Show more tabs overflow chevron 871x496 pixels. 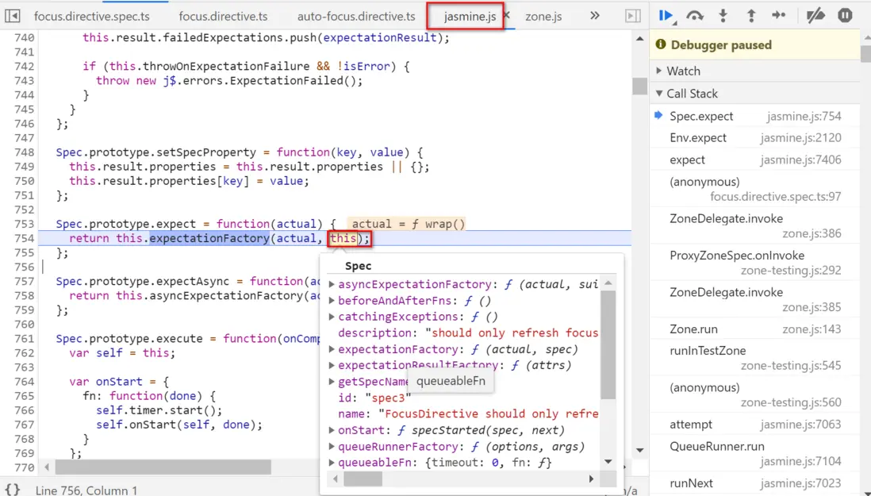(x=594, y=16)
